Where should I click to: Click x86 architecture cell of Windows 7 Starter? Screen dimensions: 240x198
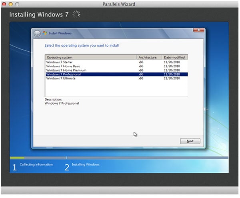pyautogui.click(x=141, y=62)
